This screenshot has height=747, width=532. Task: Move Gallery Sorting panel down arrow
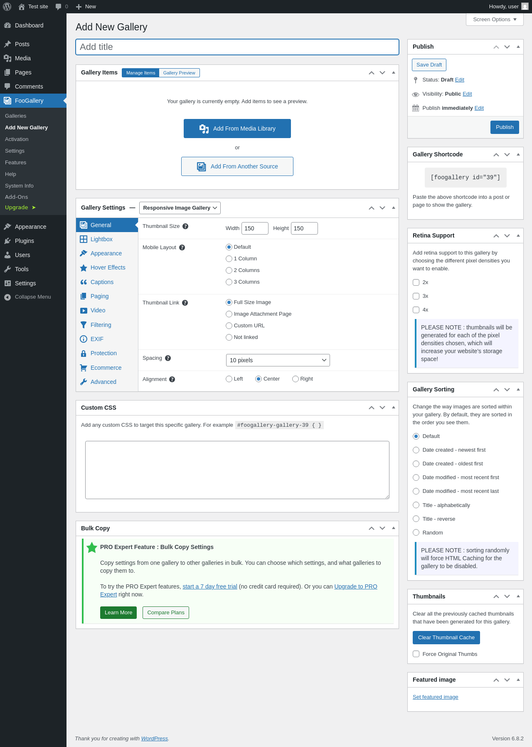[507, 390]
